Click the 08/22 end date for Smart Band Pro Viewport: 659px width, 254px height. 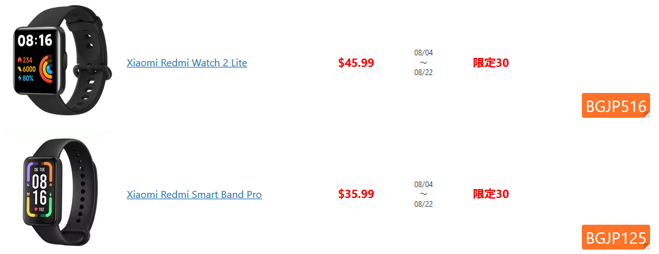click(x=424, y=204)
